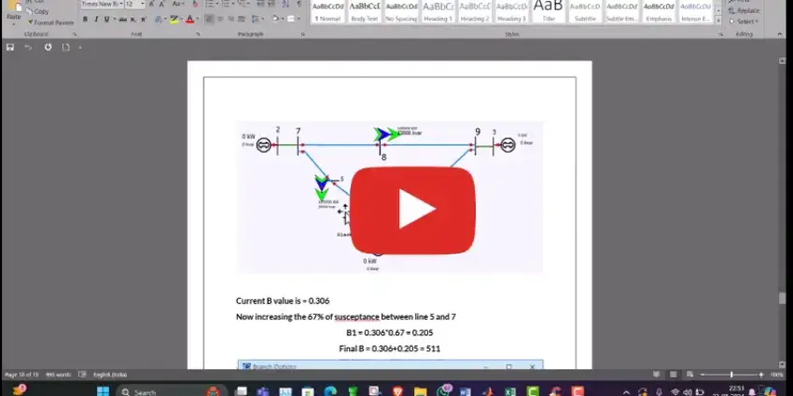Apply the yellow text highlight color

pyautogui.click(x=174, y=20)
